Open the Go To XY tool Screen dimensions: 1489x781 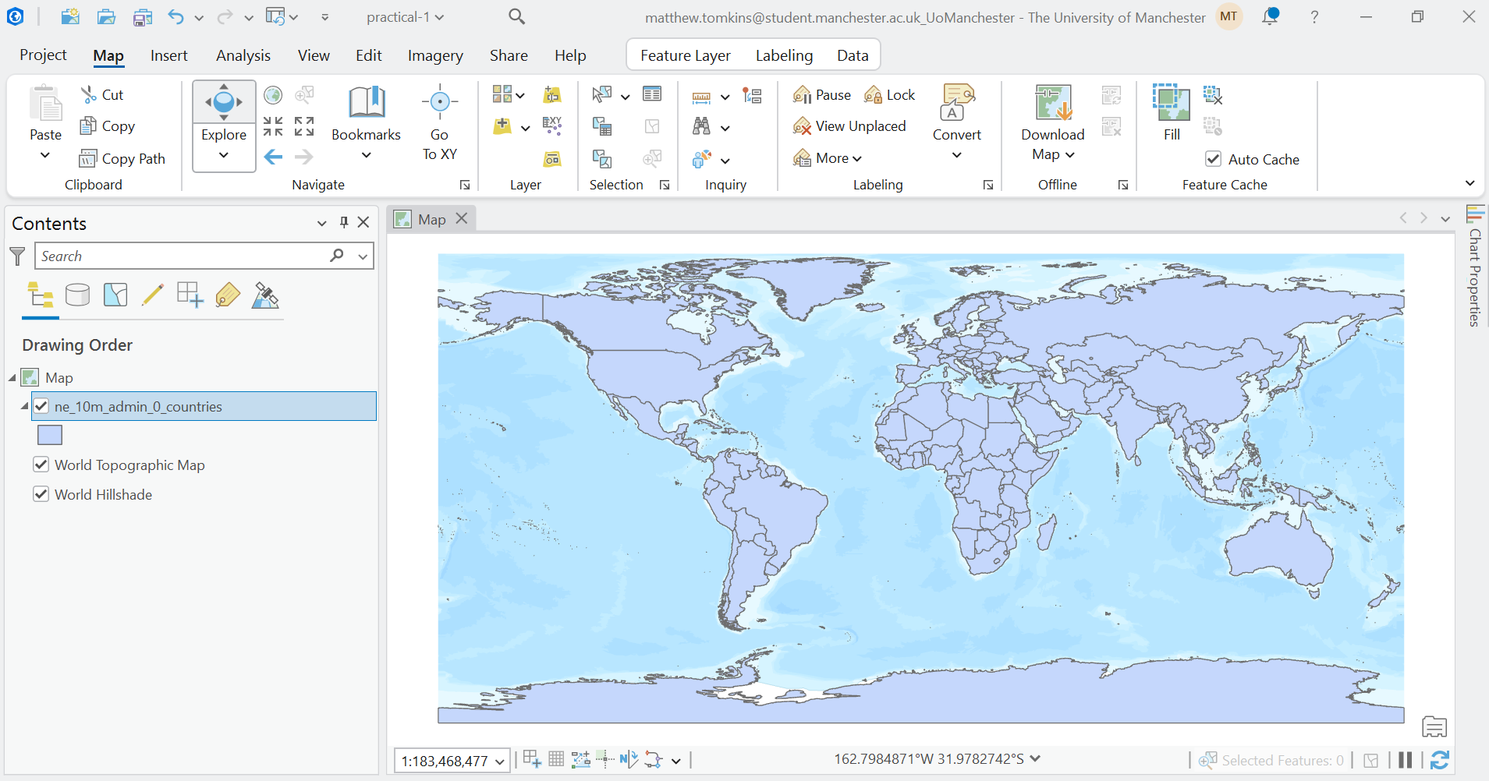pos(440,123)
